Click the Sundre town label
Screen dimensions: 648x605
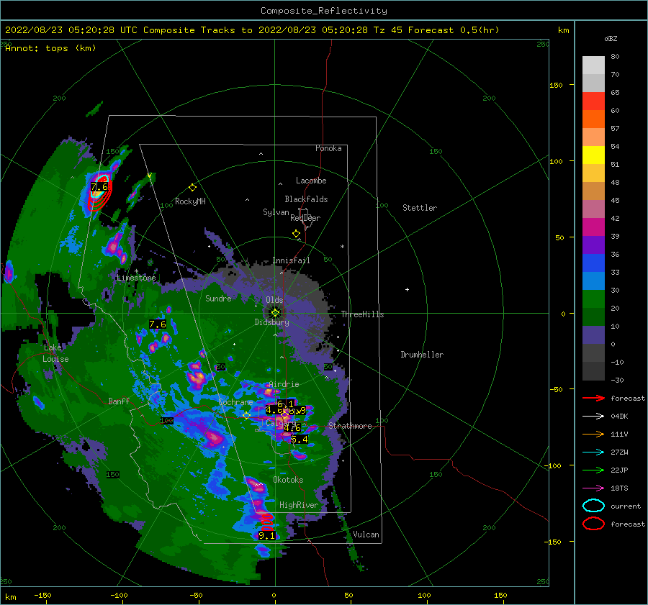[218, 298]
